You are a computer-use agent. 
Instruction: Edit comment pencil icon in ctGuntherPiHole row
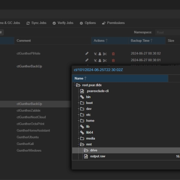coord(87,54)
